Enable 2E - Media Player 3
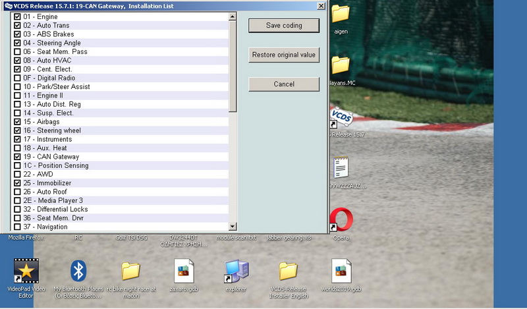The width and height of the screenshot is (527, 309). click(x=17, y=200)
